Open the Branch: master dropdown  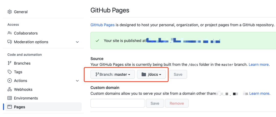(113, 74)
